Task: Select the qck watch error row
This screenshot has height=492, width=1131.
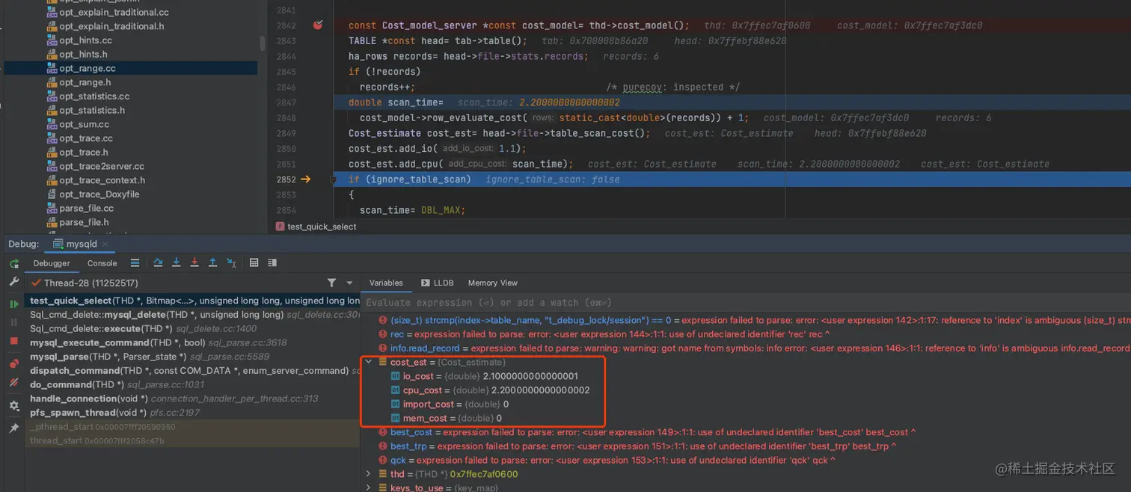Action: pyautogui.click(x=608, y=460)
